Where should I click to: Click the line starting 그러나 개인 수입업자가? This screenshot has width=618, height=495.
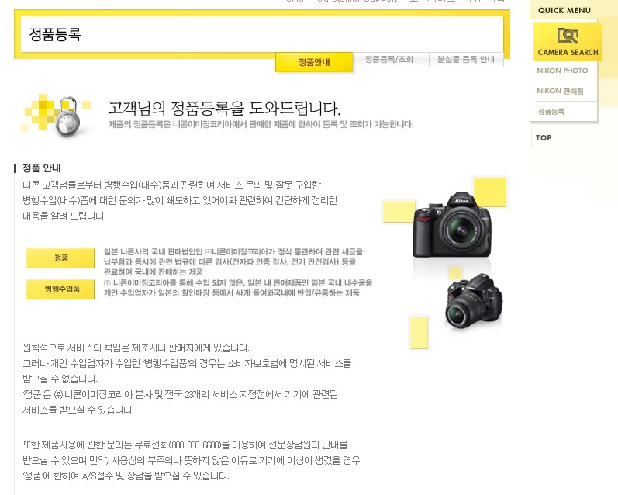click(x=187, y=363)
